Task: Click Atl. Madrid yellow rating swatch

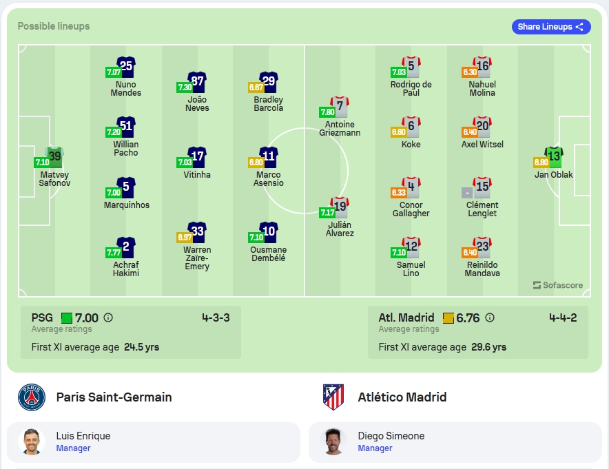Action: [x=448, y=318]
